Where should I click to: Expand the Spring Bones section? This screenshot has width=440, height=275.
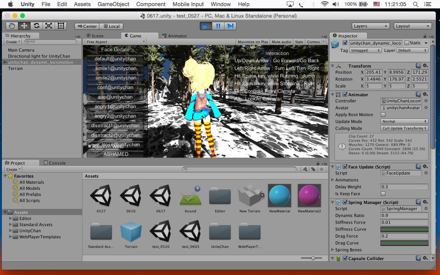(x=333, y=250)
